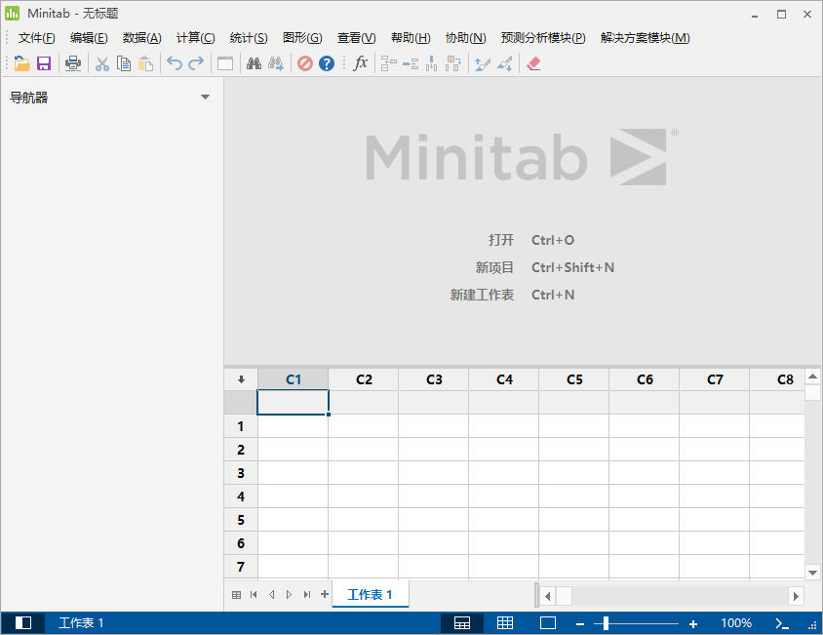Image resolution: width=823 pixels, height=635 pixels.
Task: Open the 协助(N) menu
Action: click(465, 38)
